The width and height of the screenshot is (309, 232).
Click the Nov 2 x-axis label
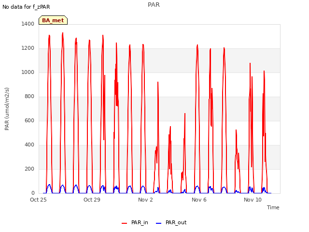click(145, 200)
